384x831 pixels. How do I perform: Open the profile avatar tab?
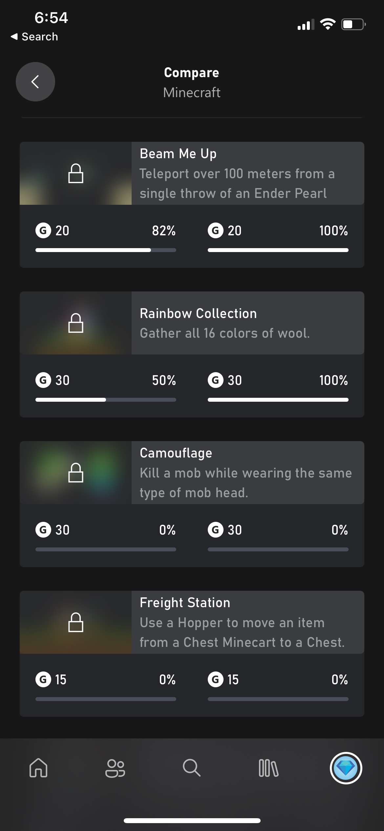coord(346,768)
